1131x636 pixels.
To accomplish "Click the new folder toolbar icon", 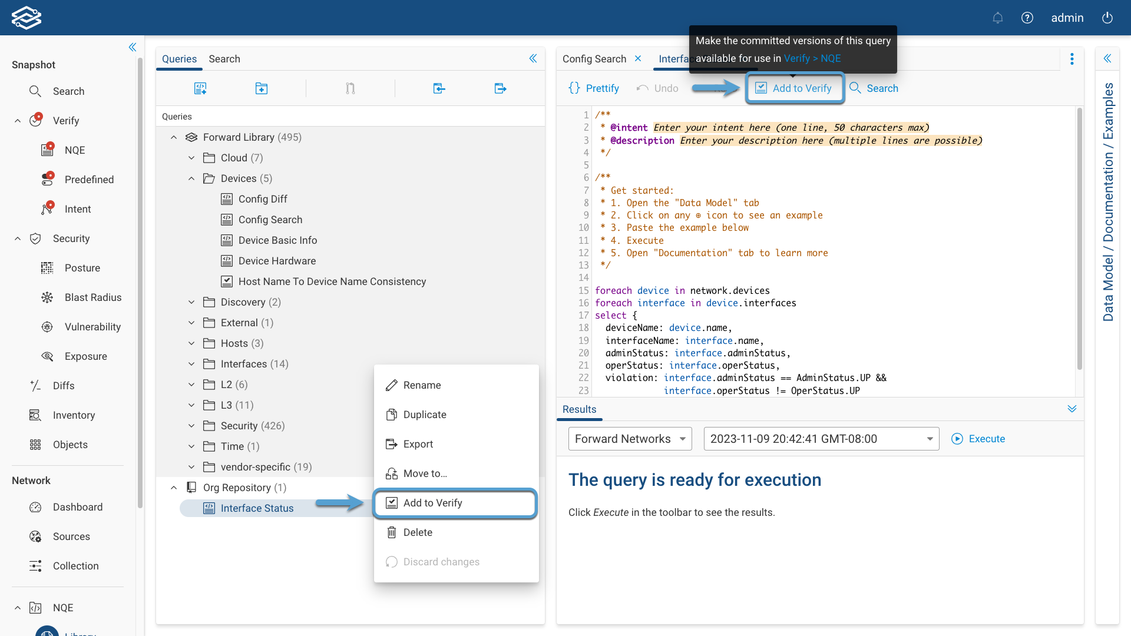I will [x=262, y=88].
